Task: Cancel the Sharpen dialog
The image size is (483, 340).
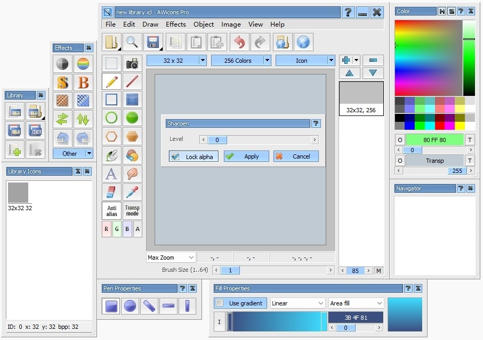Action: point(296,156)
